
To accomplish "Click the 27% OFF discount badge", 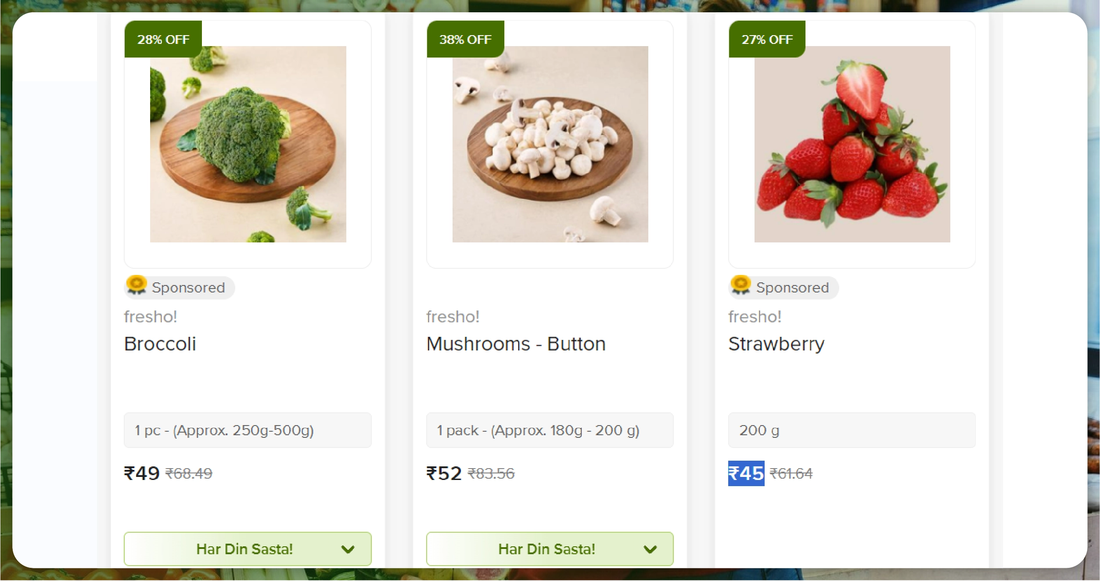I will (767, 40).
